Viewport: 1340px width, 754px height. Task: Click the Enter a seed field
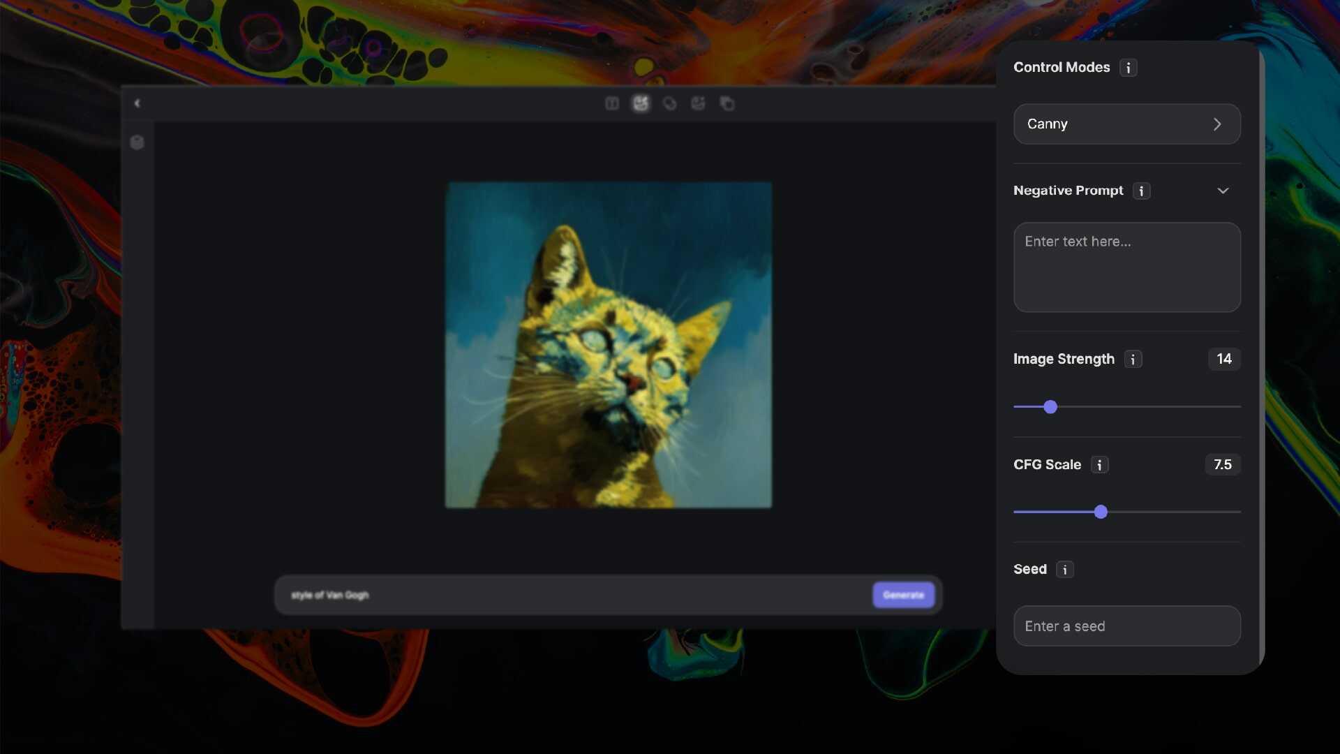point(1126,626)
